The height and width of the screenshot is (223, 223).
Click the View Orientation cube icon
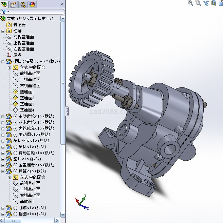click(221, 3)
